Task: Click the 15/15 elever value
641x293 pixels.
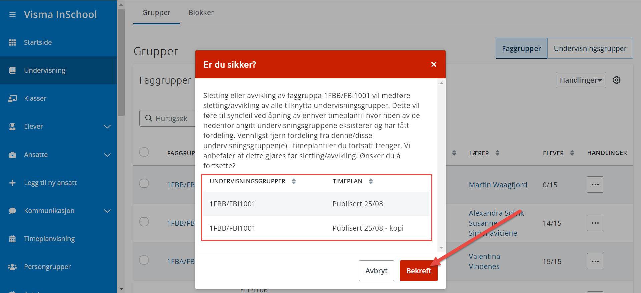Action: 552,261
